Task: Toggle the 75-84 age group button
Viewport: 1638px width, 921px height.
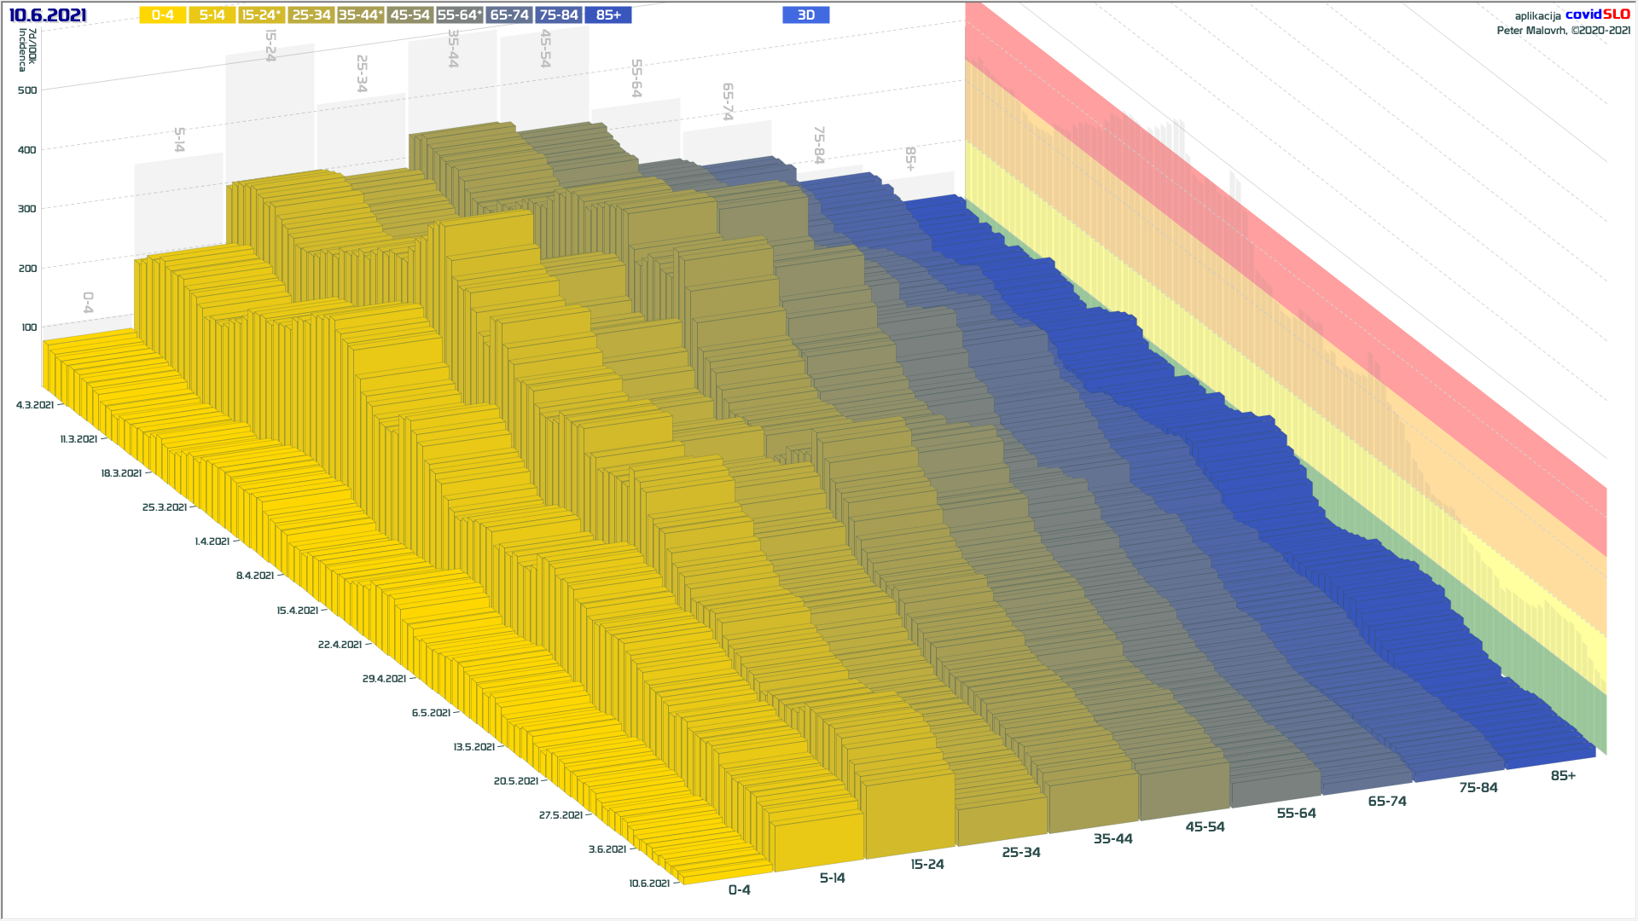Action: tap(559, 15)
